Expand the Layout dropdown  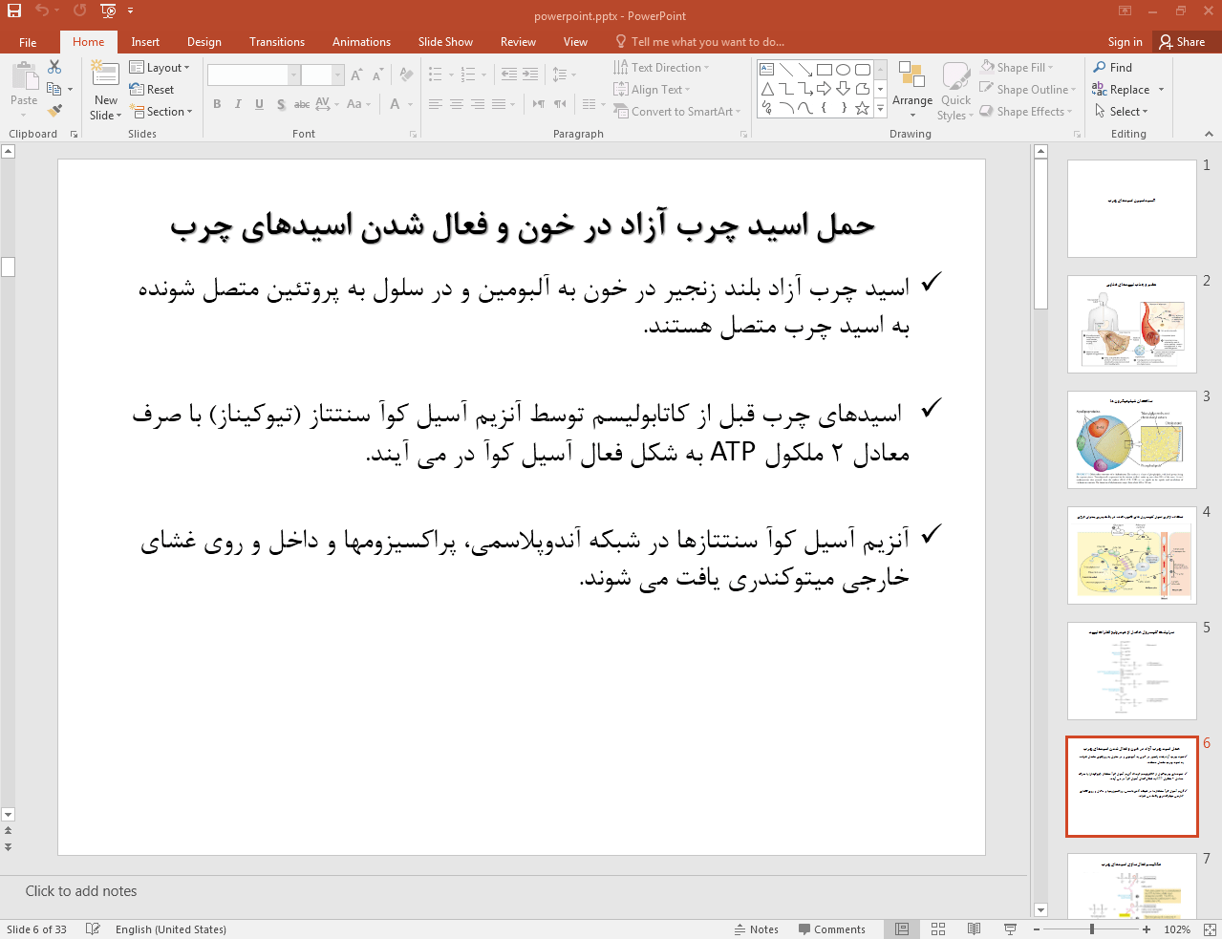(x=160, y=68)
